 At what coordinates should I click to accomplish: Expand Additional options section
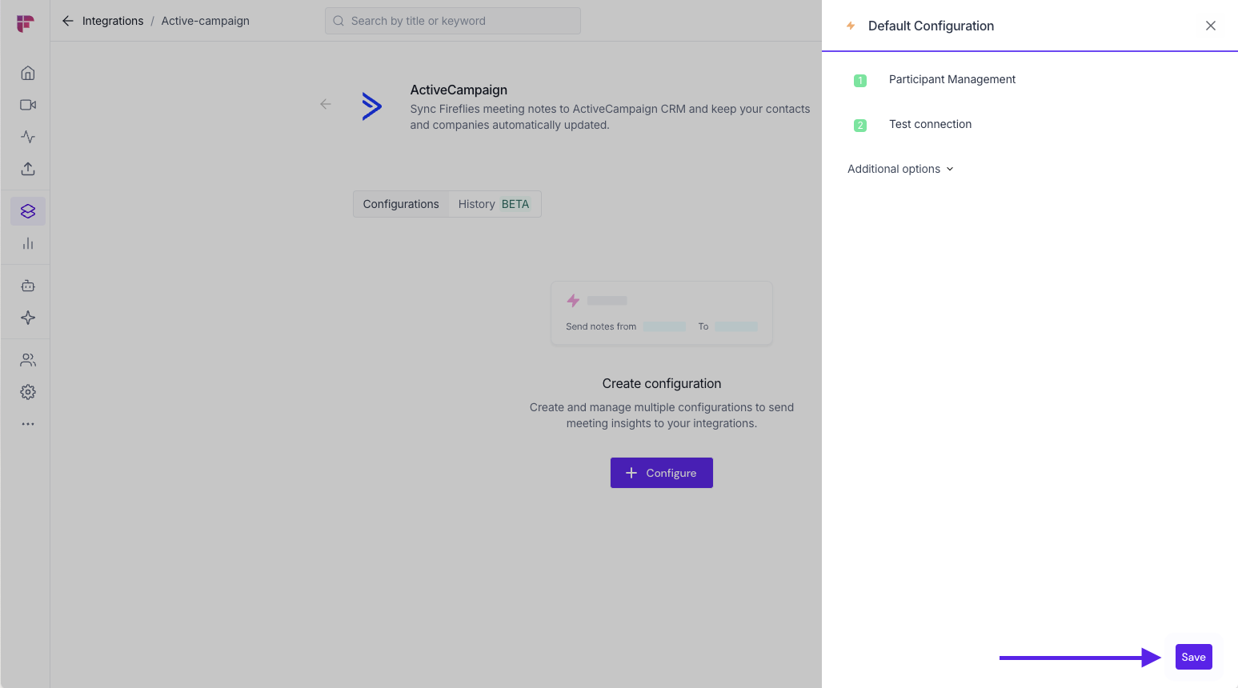pos(900,169)
